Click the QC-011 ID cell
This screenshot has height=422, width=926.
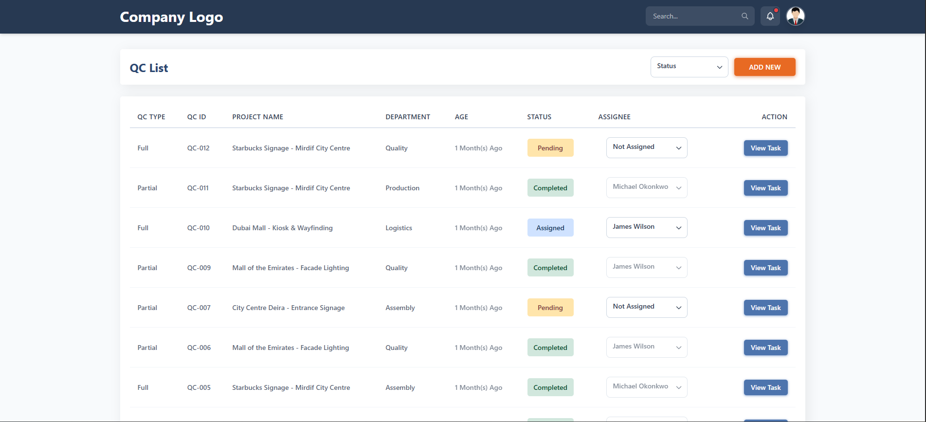[x=198, y=188]
